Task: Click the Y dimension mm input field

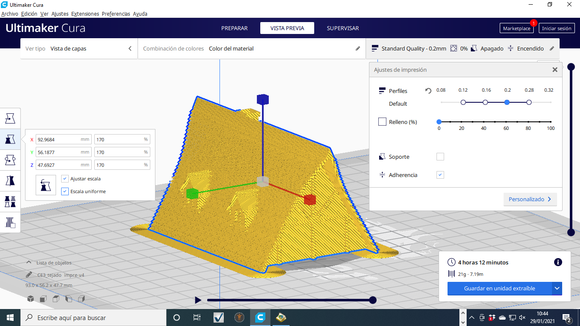Action: [64, 152]
